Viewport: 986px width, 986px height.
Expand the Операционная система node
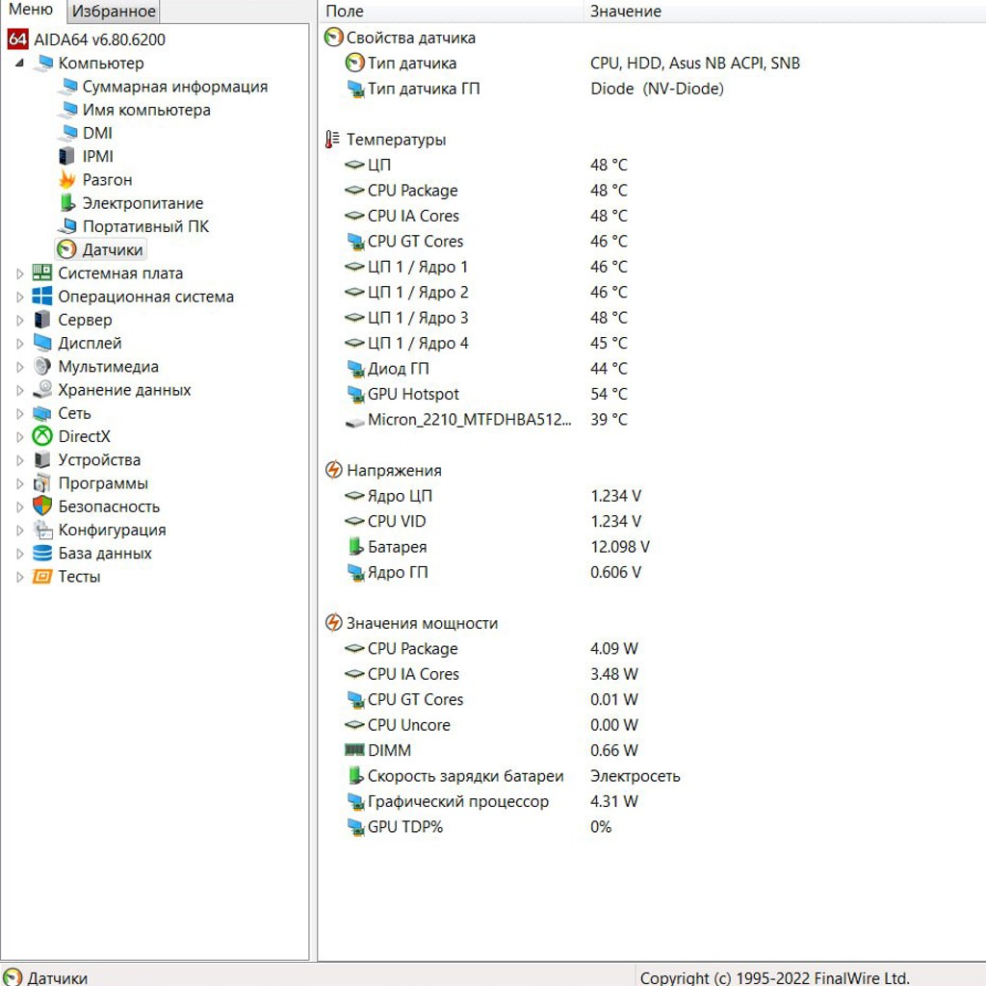coord(19,297)
